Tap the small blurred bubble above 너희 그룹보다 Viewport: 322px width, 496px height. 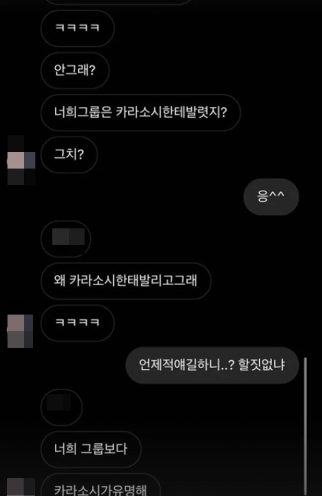61,407
